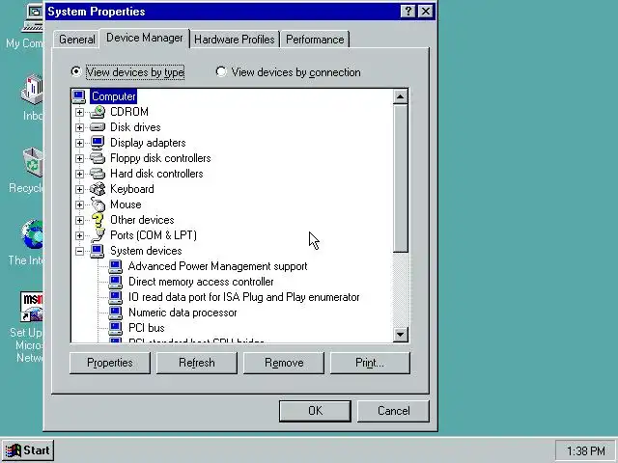Click the Cancel button
The width and height of the screenshot is (618, 463).
tap(393, 411)
